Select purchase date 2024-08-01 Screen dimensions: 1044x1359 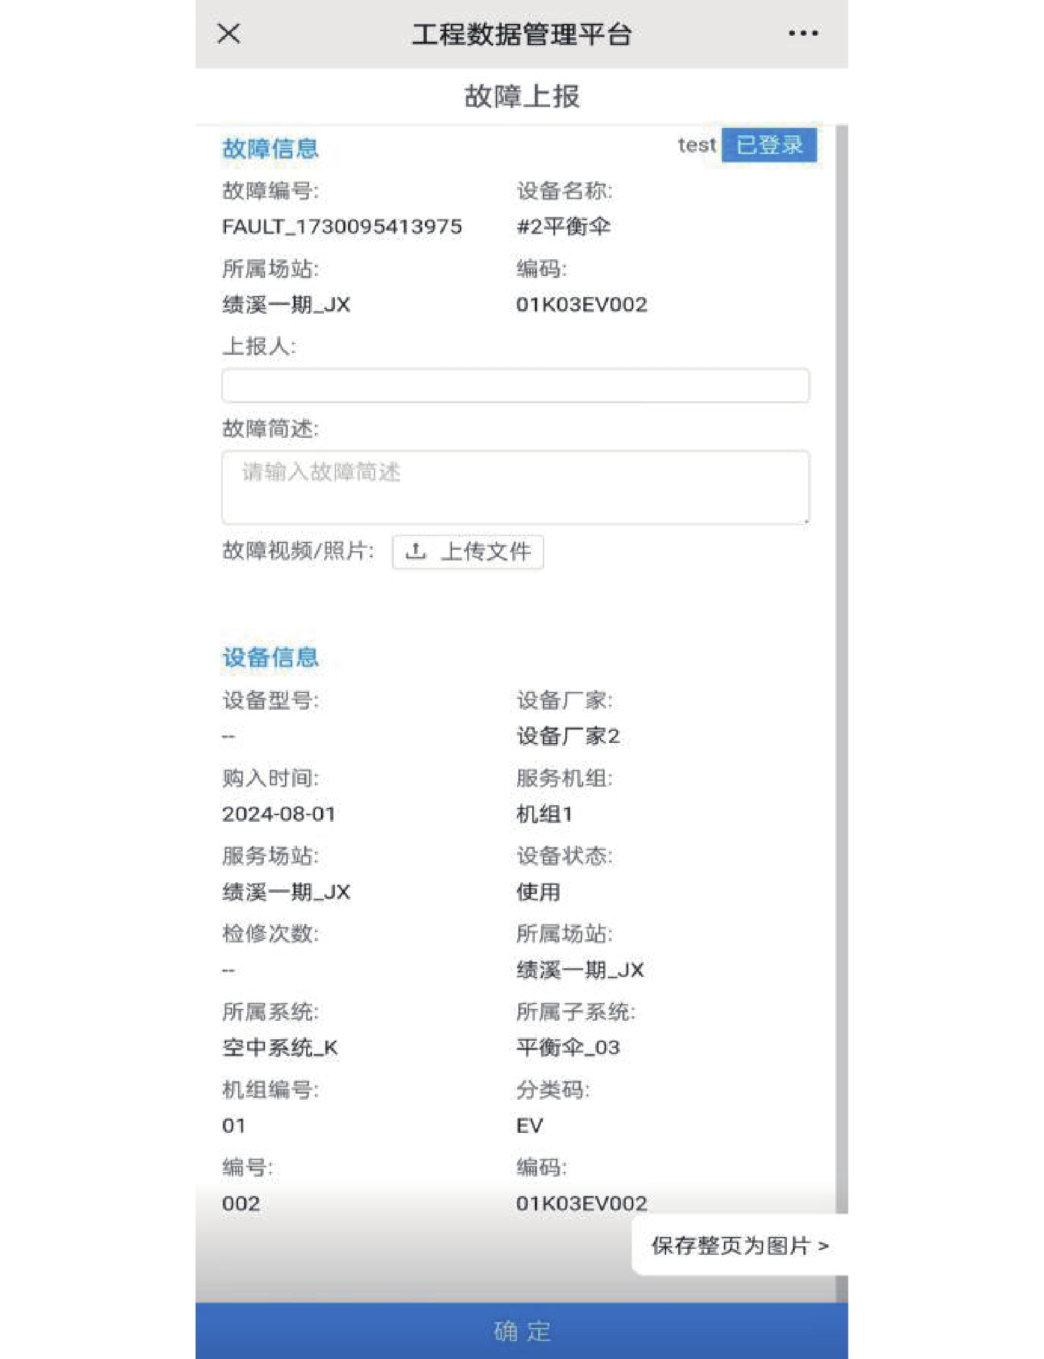[x=279, y=814]
